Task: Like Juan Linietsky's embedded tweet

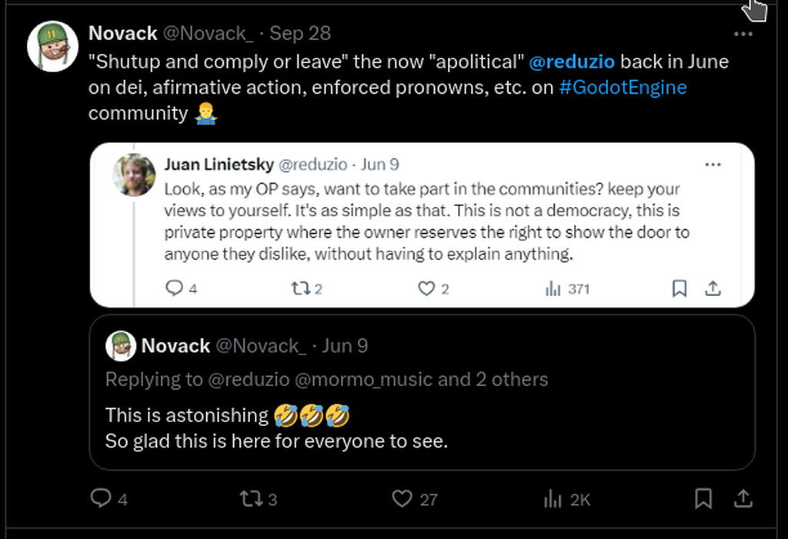Action: point(426,288)
